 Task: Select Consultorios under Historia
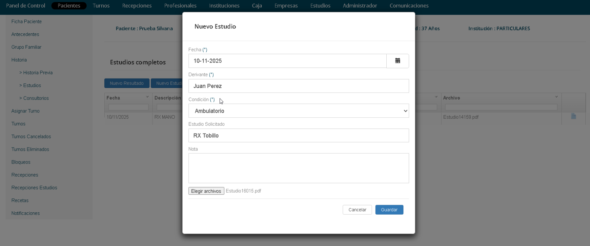36,98
